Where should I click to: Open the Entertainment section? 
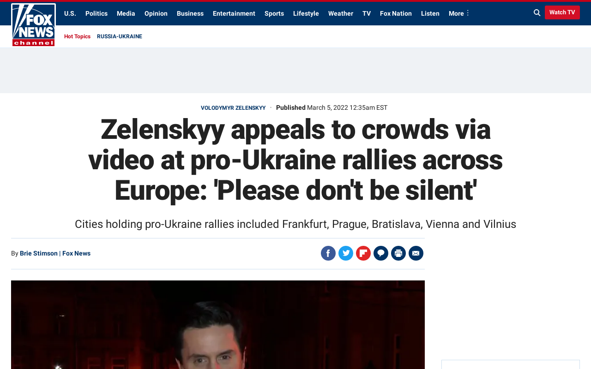(234, 13)
